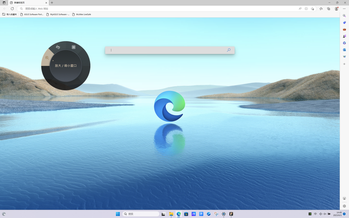The width and height of the screenshot is (349, 218).
Task: Open the Collections icon in the toolbar
Action: point(328,9)
